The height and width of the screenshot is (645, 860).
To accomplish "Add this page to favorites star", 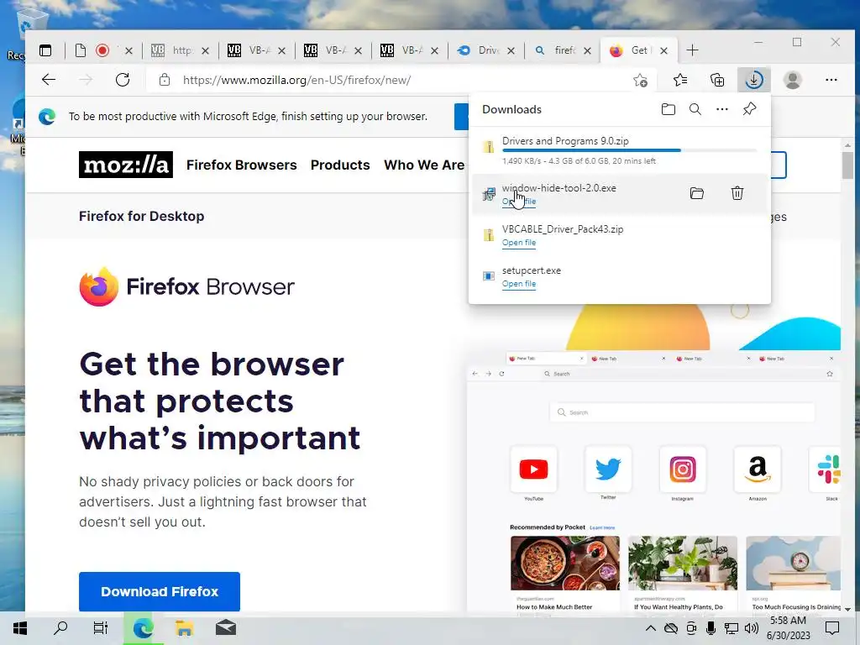I will (640, 80).
